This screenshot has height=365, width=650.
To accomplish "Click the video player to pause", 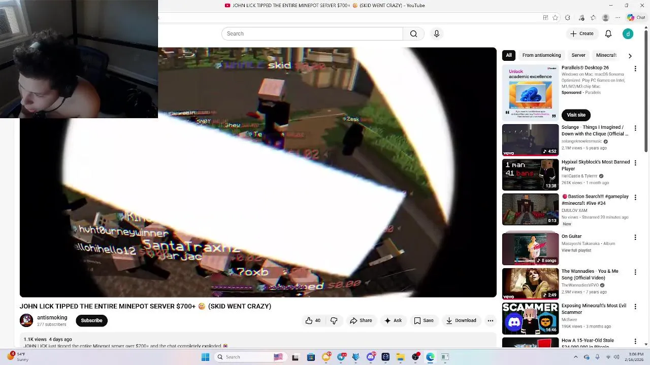I will click(x=258, y=172).
